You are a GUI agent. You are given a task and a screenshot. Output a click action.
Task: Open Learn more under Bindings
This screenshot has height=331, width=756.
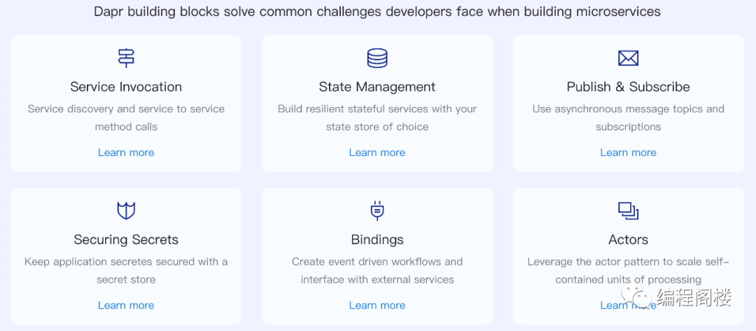coord(377,306)
